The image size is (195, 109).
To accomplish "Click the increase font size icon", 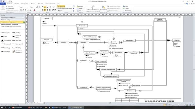I will click(x=37, y=7).
